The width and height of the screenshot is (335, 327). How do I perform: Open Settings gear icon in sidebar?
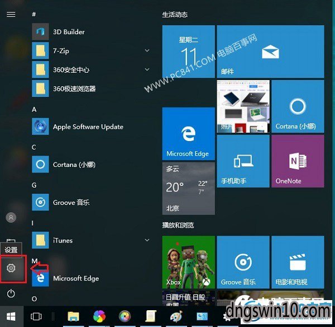(11, 268)
